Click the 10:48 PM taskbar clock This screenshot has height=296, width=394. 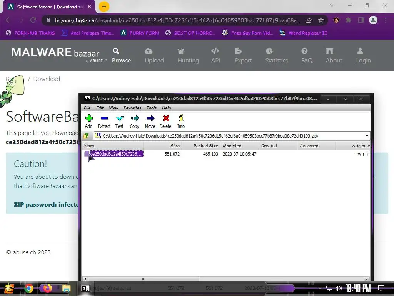(358, 288)
